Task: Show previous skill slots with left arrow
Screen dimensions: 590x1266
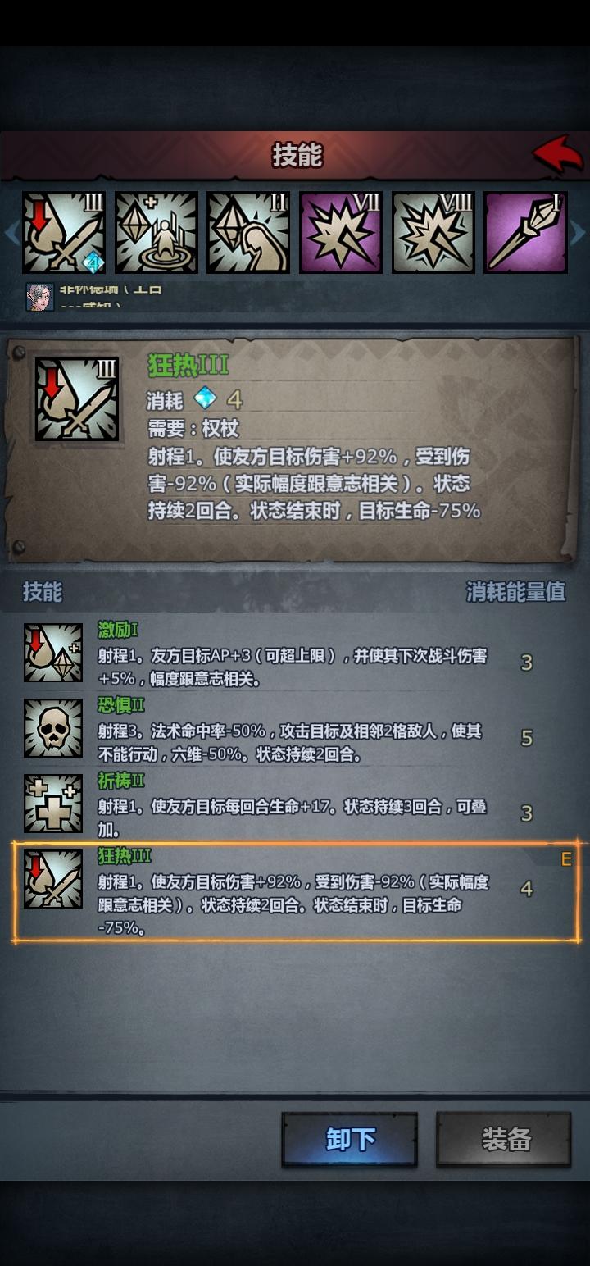Action: coord(11,233)
